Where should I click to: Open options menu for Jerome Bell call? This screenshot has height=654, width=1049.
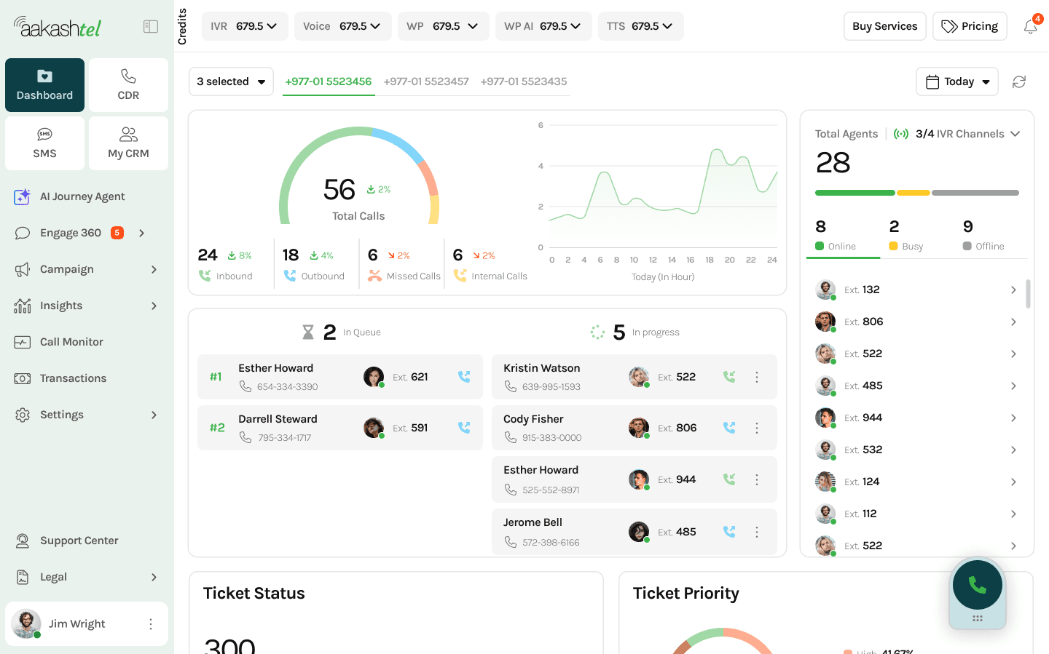click(757, 532)
